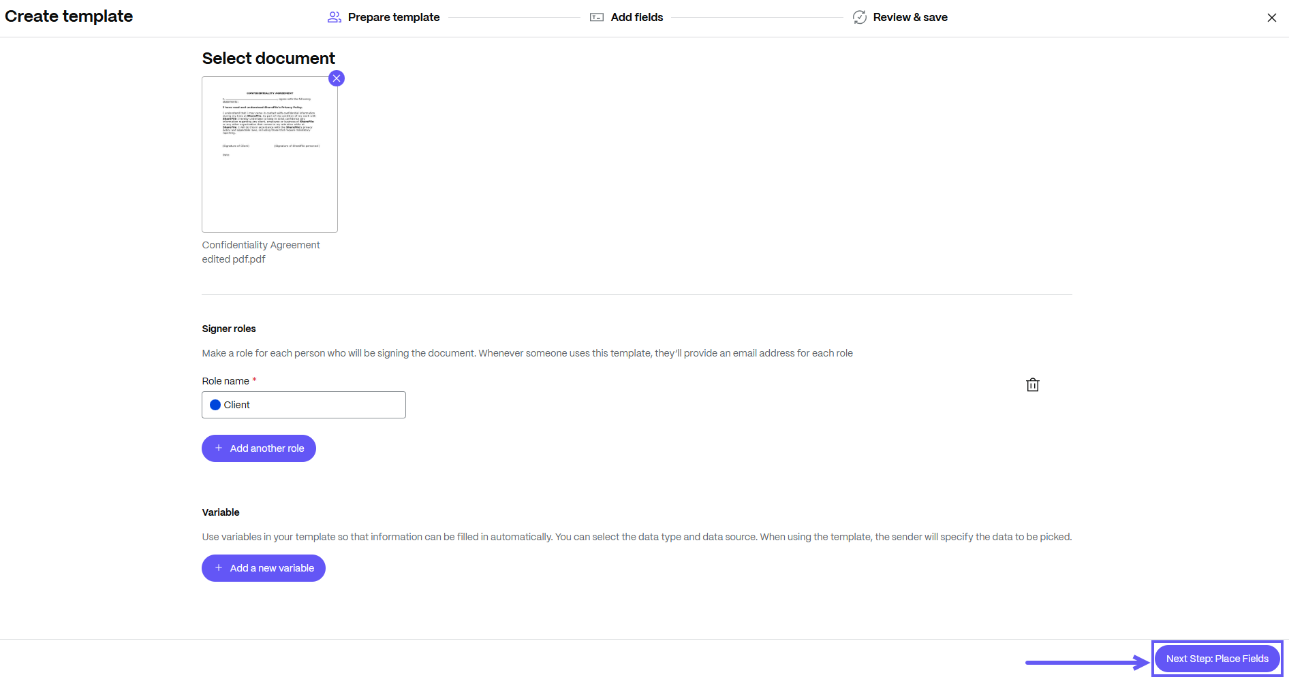Open the Confidentiality Agreement document thumbnail
Viewport: 1289px width, 677px height.
[270, 154]
